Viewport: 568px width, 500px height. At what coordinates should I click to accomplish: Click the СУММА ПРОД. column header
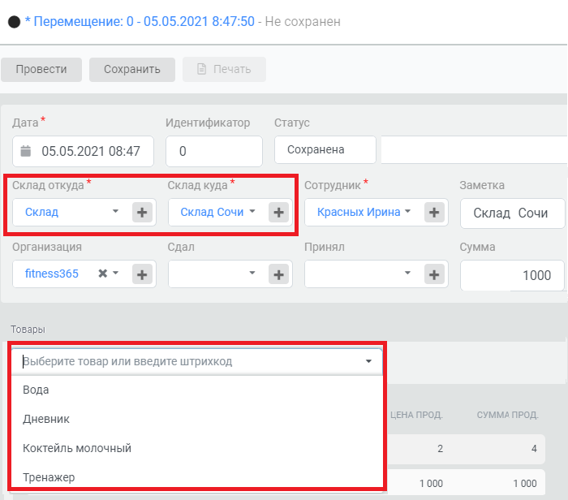[x=507, y=415]
